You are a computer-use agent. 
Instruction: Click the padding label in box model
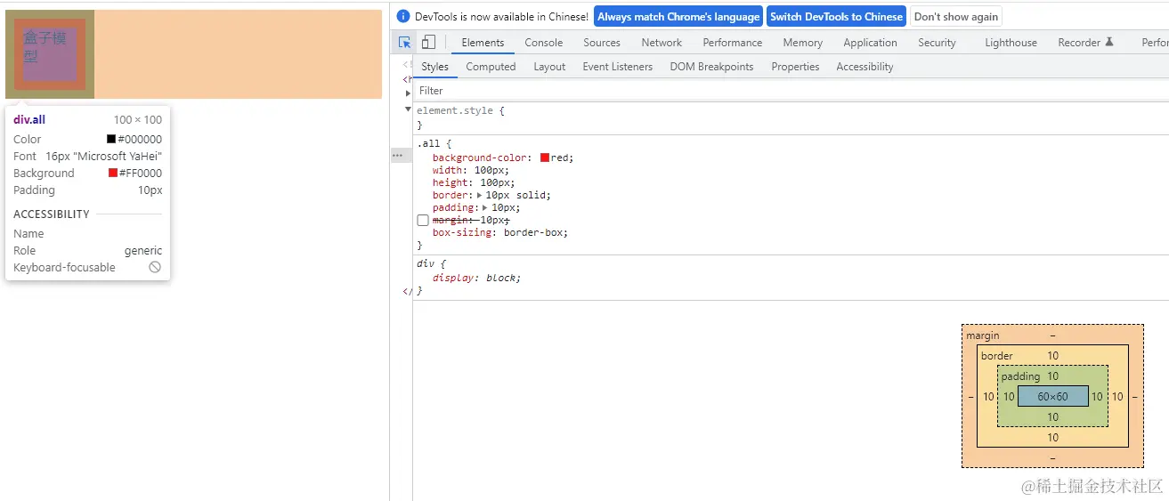click(1020, 376)
